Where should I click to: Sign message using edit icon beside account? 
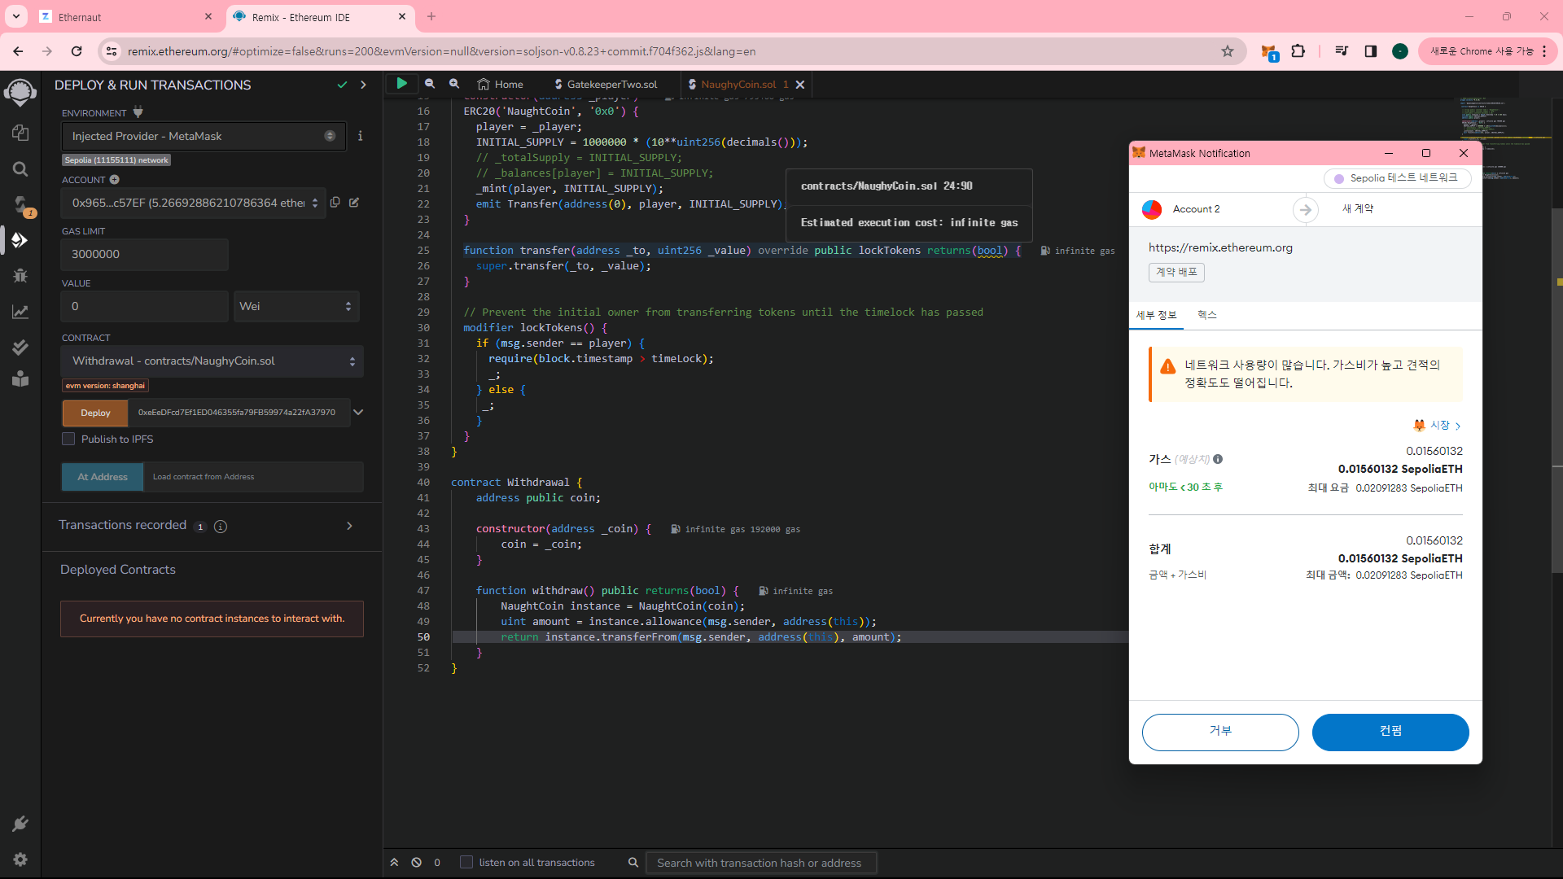point(354,202)
